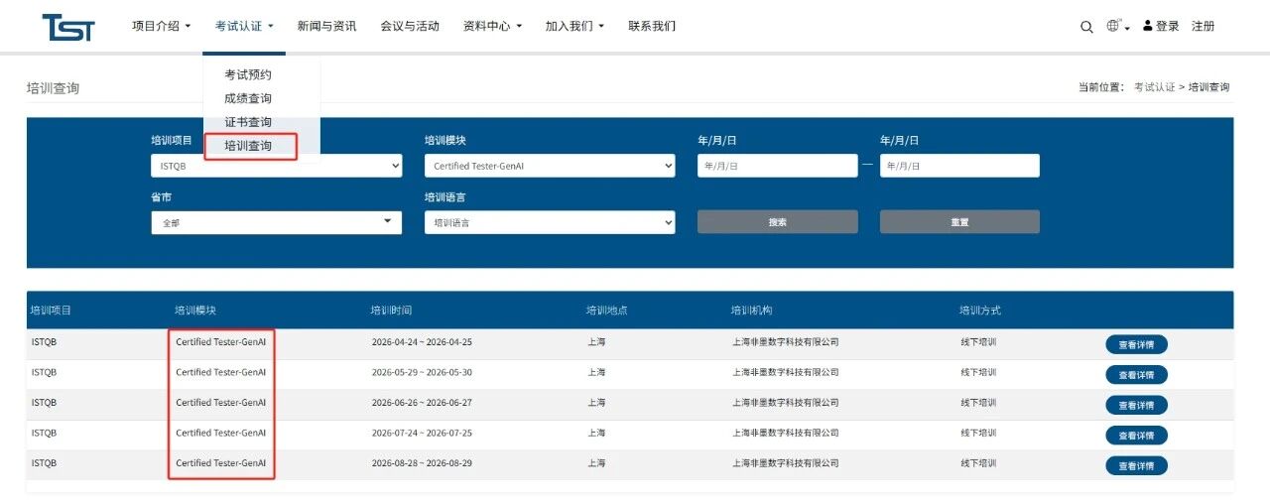Open the Certified Tester-GenAI module dropdown
Screen dimensions: 1270x504
[550, 166]
